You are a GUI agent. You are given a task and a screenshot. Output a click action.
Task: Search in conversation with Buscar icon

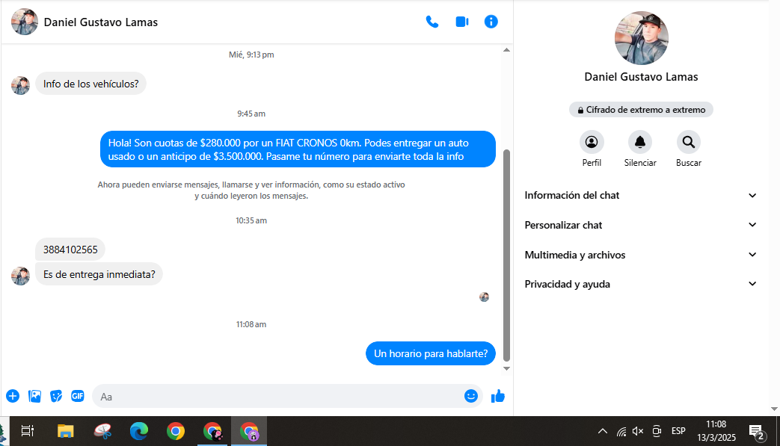coord(689,143)
